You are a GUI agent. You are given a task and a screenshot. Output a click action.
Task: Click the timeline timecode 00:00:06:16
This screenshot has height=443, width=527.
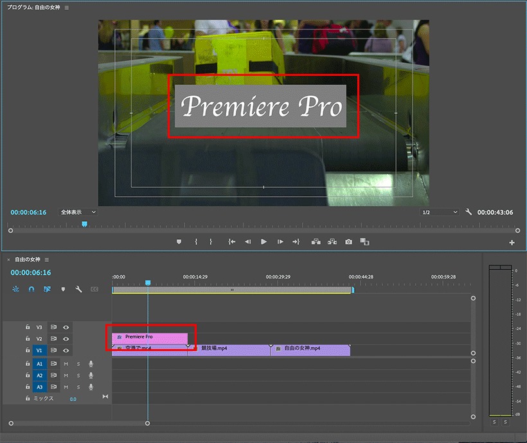pyautogui.click(x=31, y=273)
